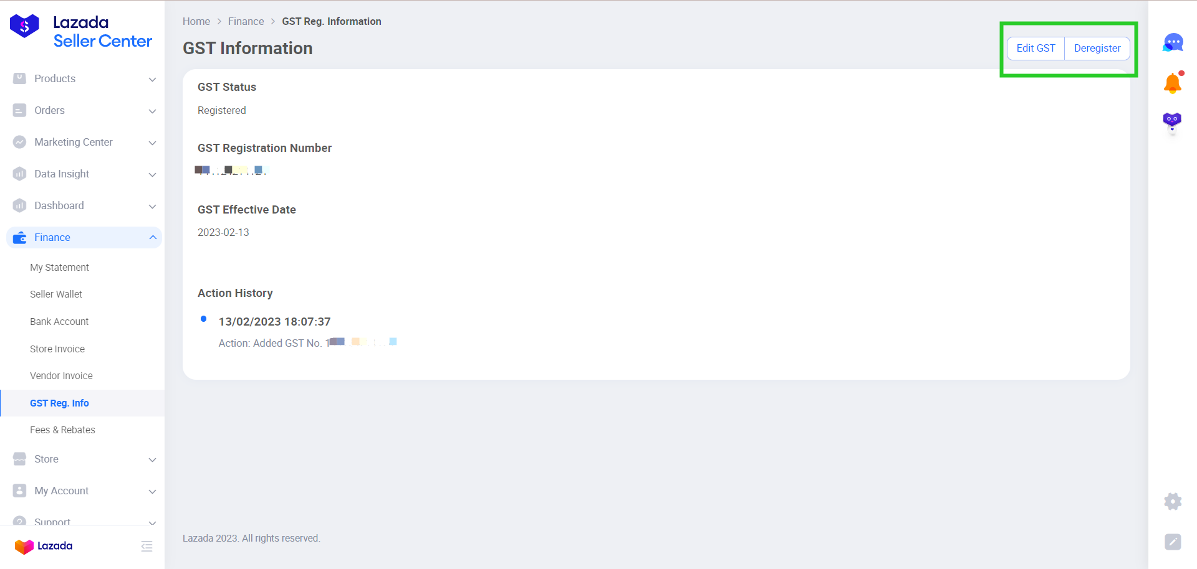
Task: Expand the Data Insight menu
Action: (84, 174)
